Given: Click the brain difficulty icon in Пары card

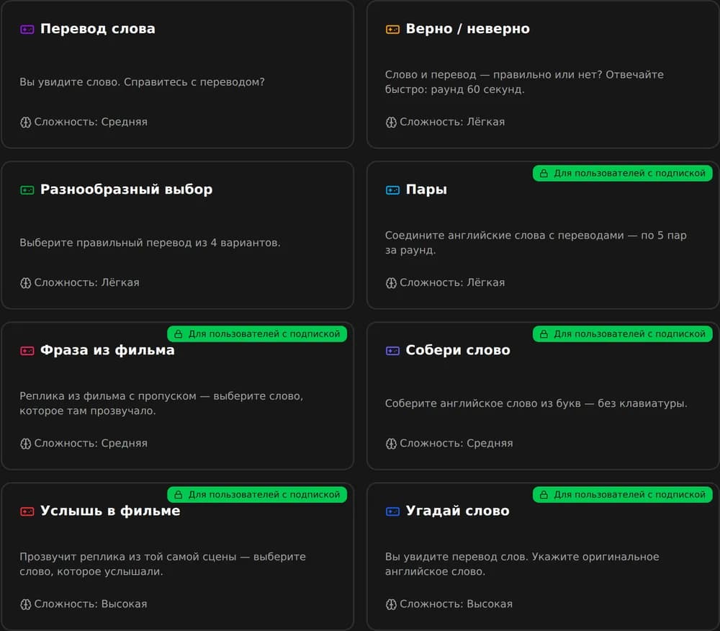Looking at the screenshot, I should (x=391, y=283).
